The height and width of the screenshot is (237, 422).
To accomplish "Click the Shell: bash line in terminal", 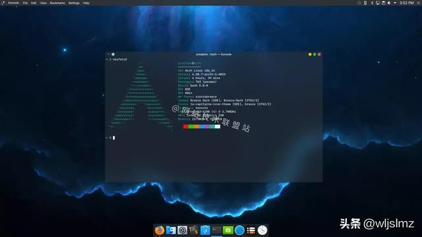I will click(193, 86).
